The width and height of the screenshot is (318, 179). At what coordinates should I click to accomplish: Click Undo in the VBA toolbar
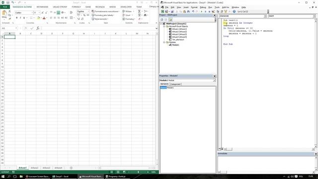pos(193,11)
